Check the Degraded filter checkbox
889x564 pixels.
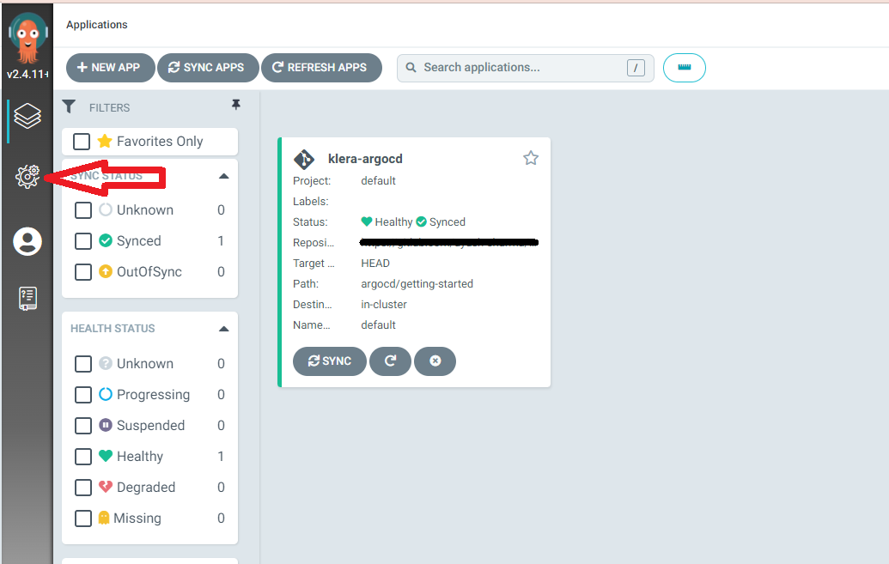click(x=83, y=488)
